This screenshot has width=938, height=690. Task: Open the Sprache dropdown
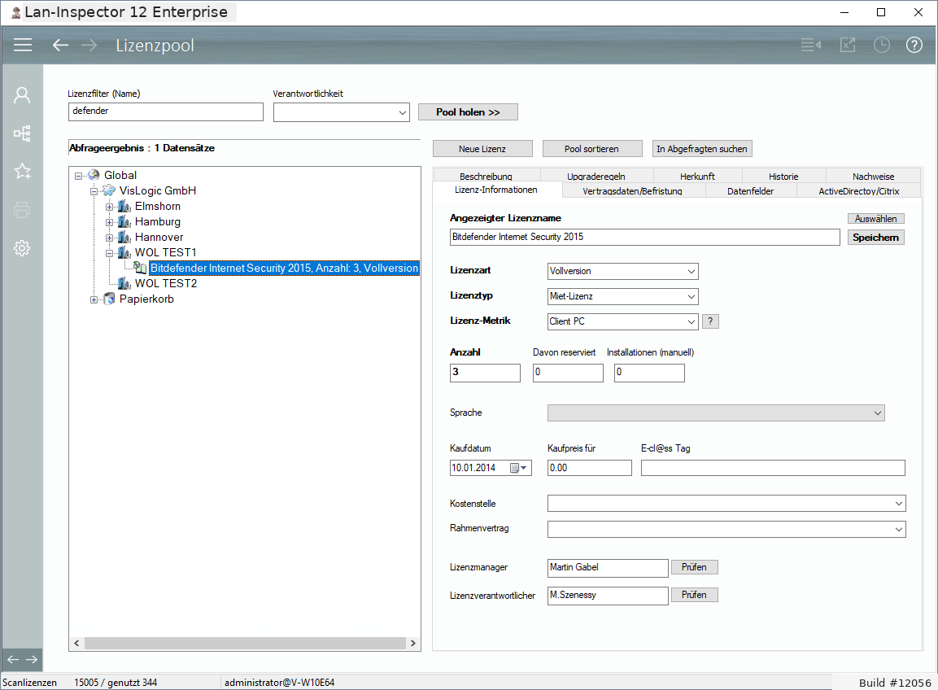click(878, 413)
